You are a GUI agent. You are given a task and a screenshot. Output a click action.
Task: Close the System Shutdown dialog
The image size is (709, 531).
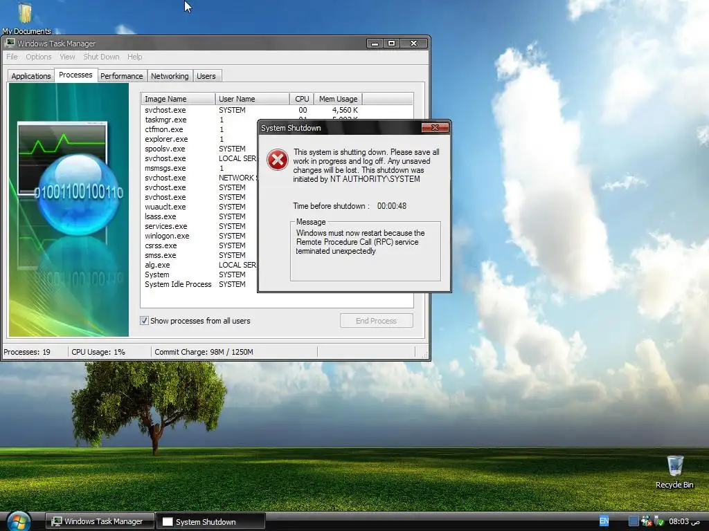click(x=435, y=128)
